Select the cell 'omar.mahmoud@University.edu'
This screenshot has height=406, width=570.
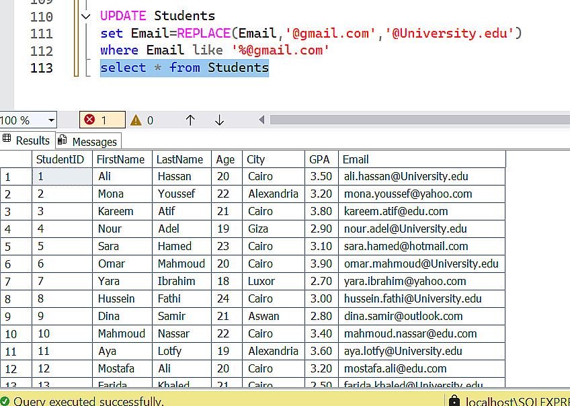click(x=421, y=263)
